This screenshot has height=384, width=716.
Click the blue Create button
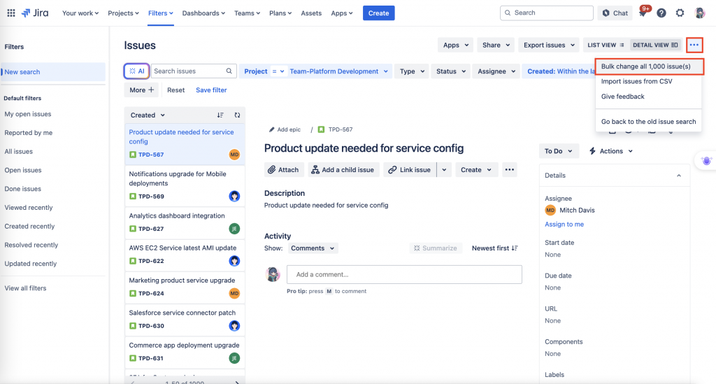pos(378,13)
